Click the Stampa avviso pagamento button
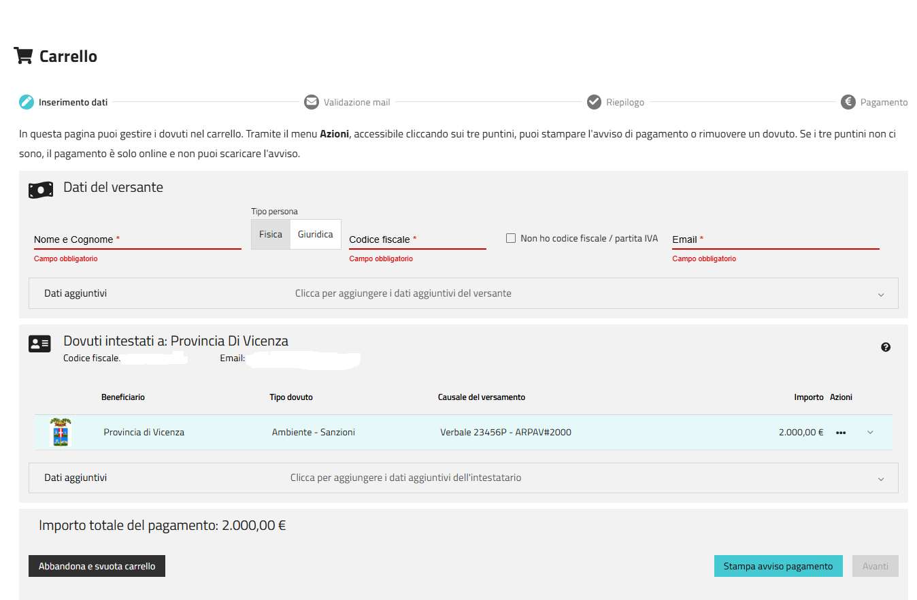Image resolution: width=917 pixels, height=600 pixels. coord(778,566)
